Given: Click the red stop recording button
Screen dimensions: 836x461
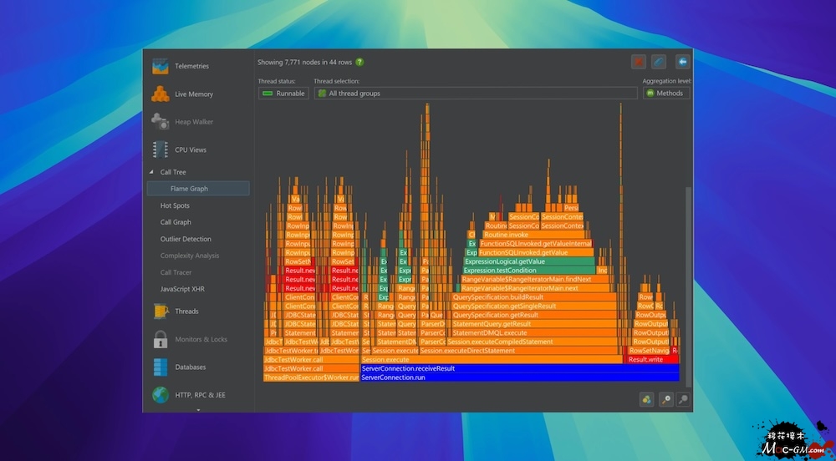Looking at the screenshot, I should [639, 62].
